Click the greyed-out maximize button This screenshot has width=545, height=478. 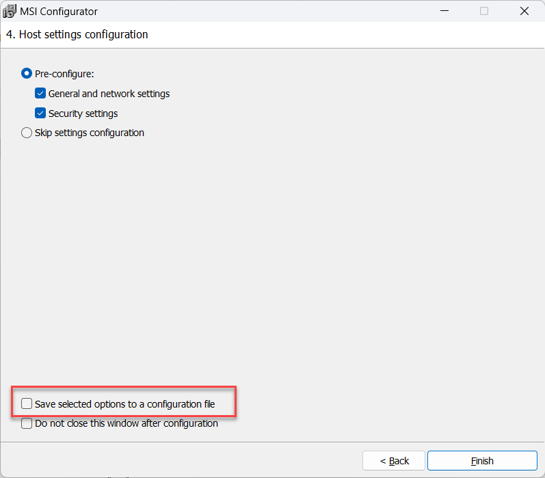[484, 11]
